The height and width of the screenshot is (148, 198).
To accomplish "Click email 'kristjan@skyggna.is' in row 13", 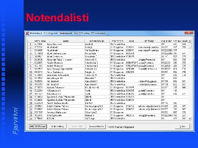I will pos(147,81).
